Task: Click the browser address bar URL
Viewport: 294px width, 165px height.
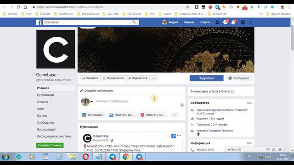Action: (70, 7)
